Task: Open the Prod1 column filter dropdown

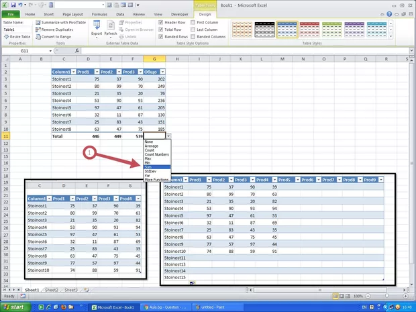Action: coord(90,72)
